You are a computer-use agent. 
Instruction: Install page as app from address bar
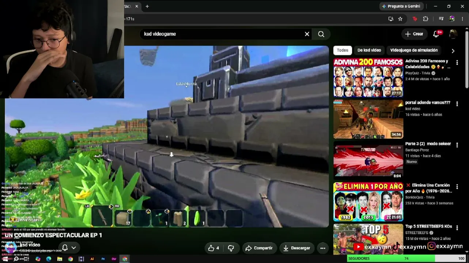coord(391,19)
